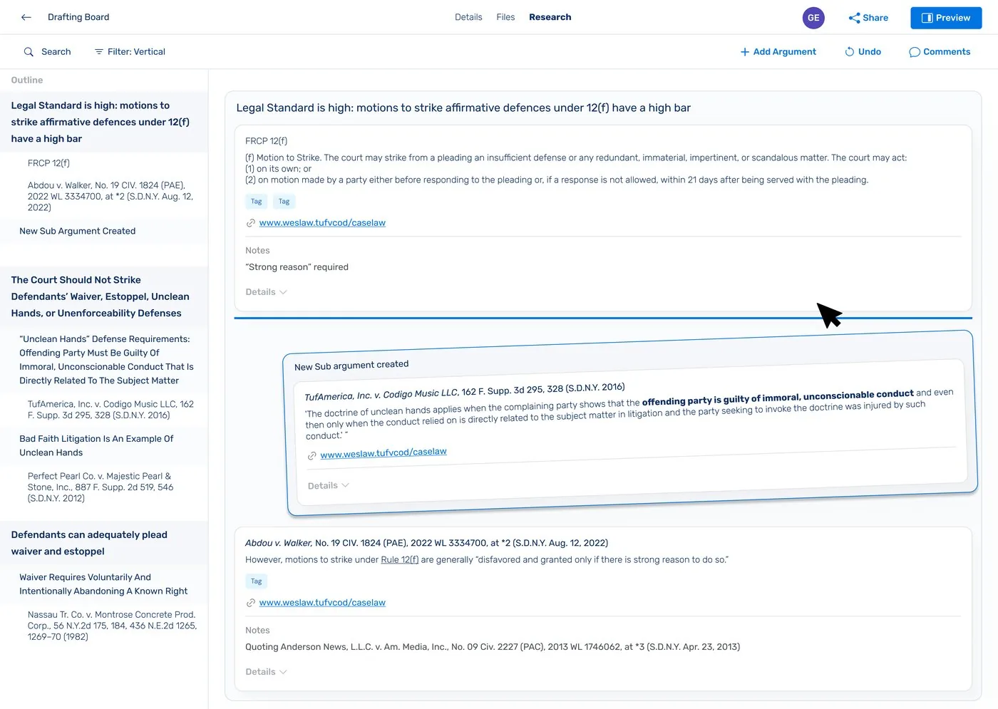Click the Comments bubble icon

pos(915,52)
